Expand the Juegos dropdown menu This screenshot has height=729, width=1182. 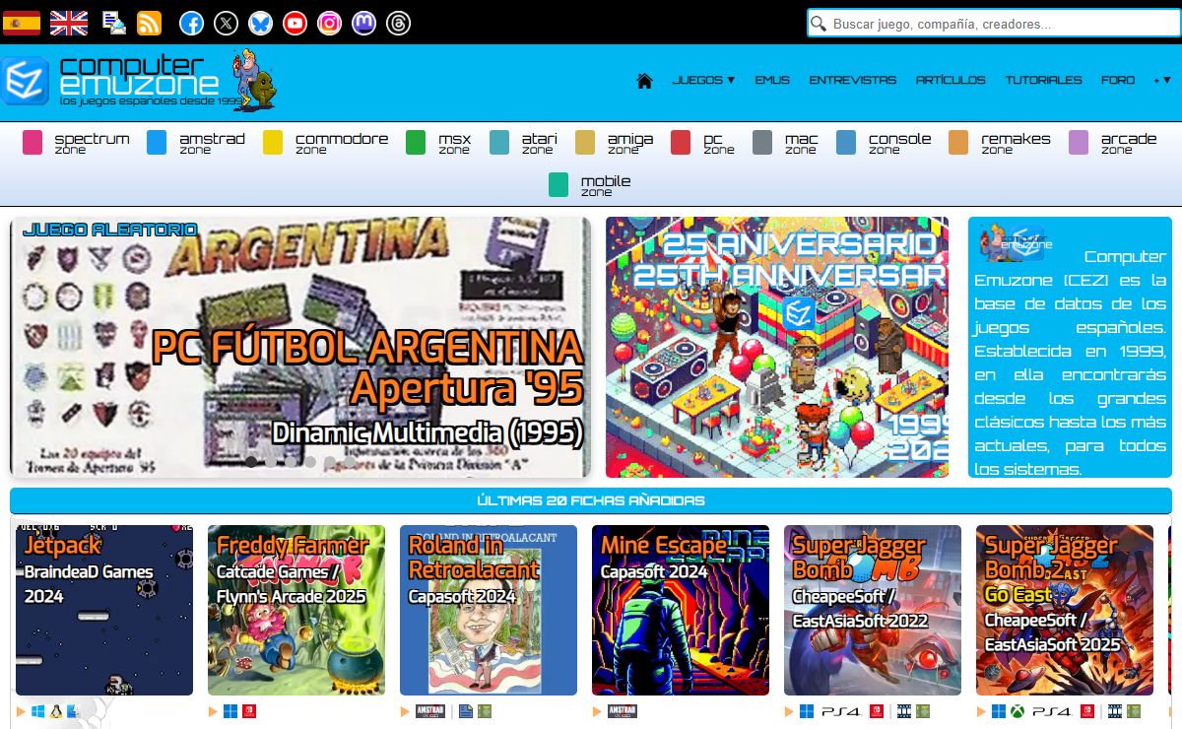click(x=704, y=80)
